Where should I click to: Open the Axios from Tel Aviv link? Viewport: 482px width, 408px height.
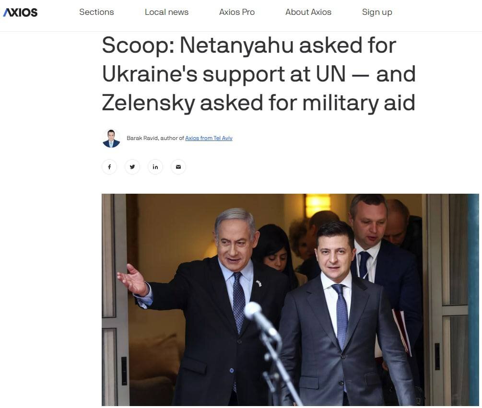pos(209,138)
